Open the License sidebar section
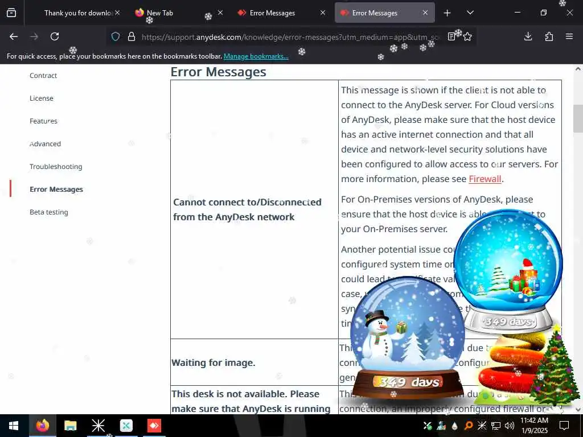583x437 pixels. pyautogui.click(x=41, y=98)
